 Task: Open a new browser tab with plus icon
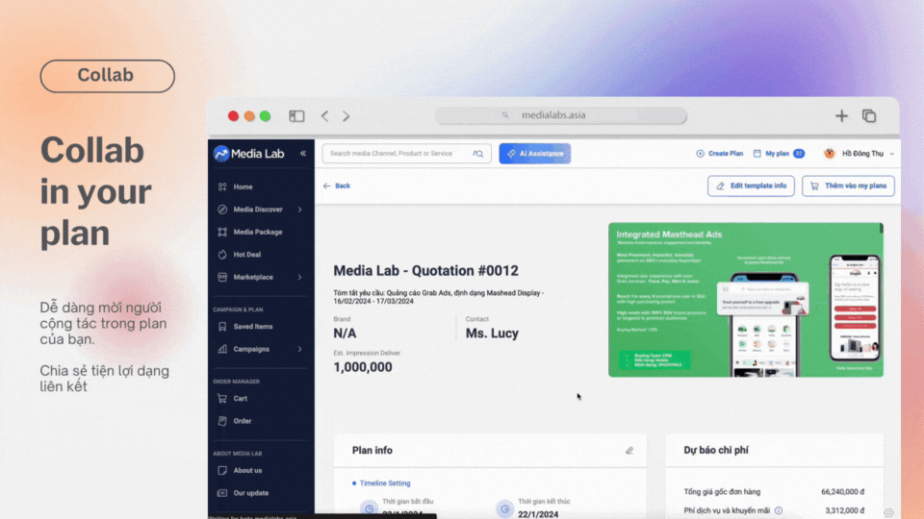pos(841,116)
